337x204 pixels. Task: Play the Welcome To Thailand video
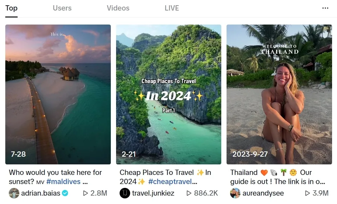click(279, 95)
